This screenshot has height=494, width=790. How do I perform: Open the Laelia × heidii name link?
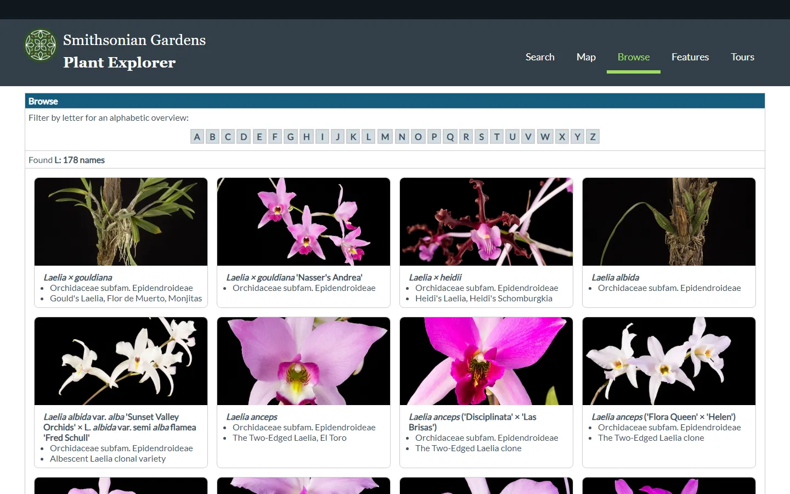pyautogui.click(x=435, y=278)
